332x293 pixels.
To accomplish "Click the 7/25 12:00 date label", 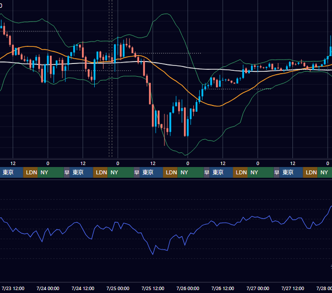I will [x=153, y=288].
